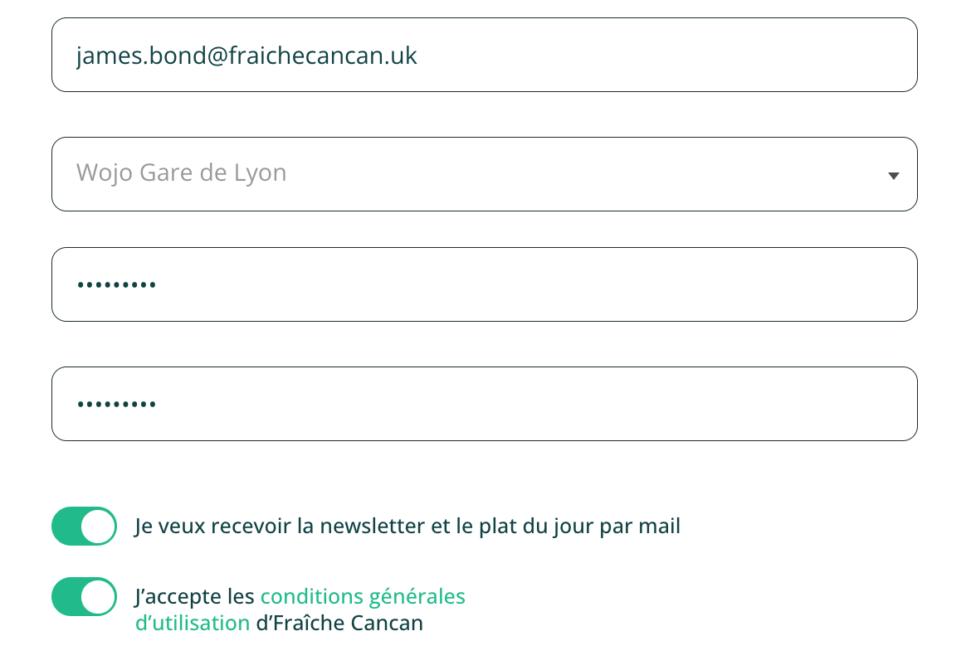Click the d'Fraîche Cancan text
Viewport: 971px width, 670px height.
tap(339, 623)
